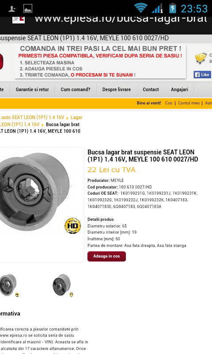
Task: Open the Garantie si retur menu
Action: click(32, 89)
